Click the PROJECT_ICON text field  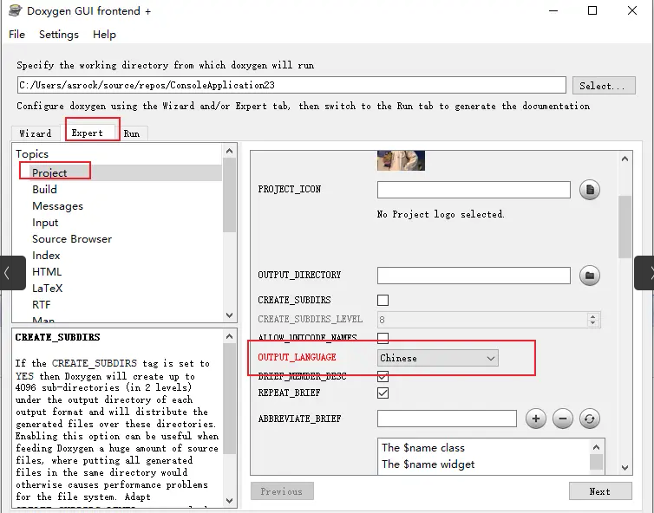point(474,190)
